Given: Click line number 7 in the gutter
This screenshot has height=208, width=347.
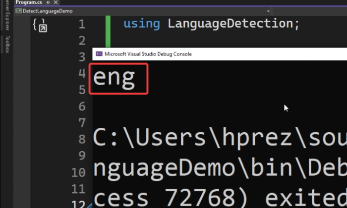Looking at the screenshot, I should click(x=82, y=123).
